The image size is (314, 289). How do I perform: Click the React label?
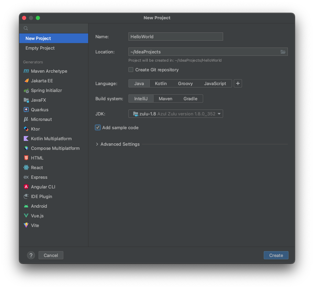click(x=37, y=167)
